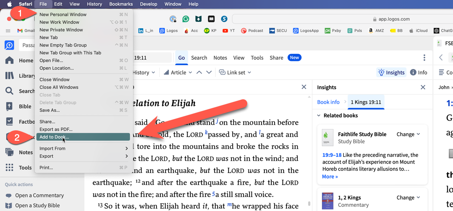Toggle the Insights panel
This screenshot has width=453, height=211.
coord(392,72)
